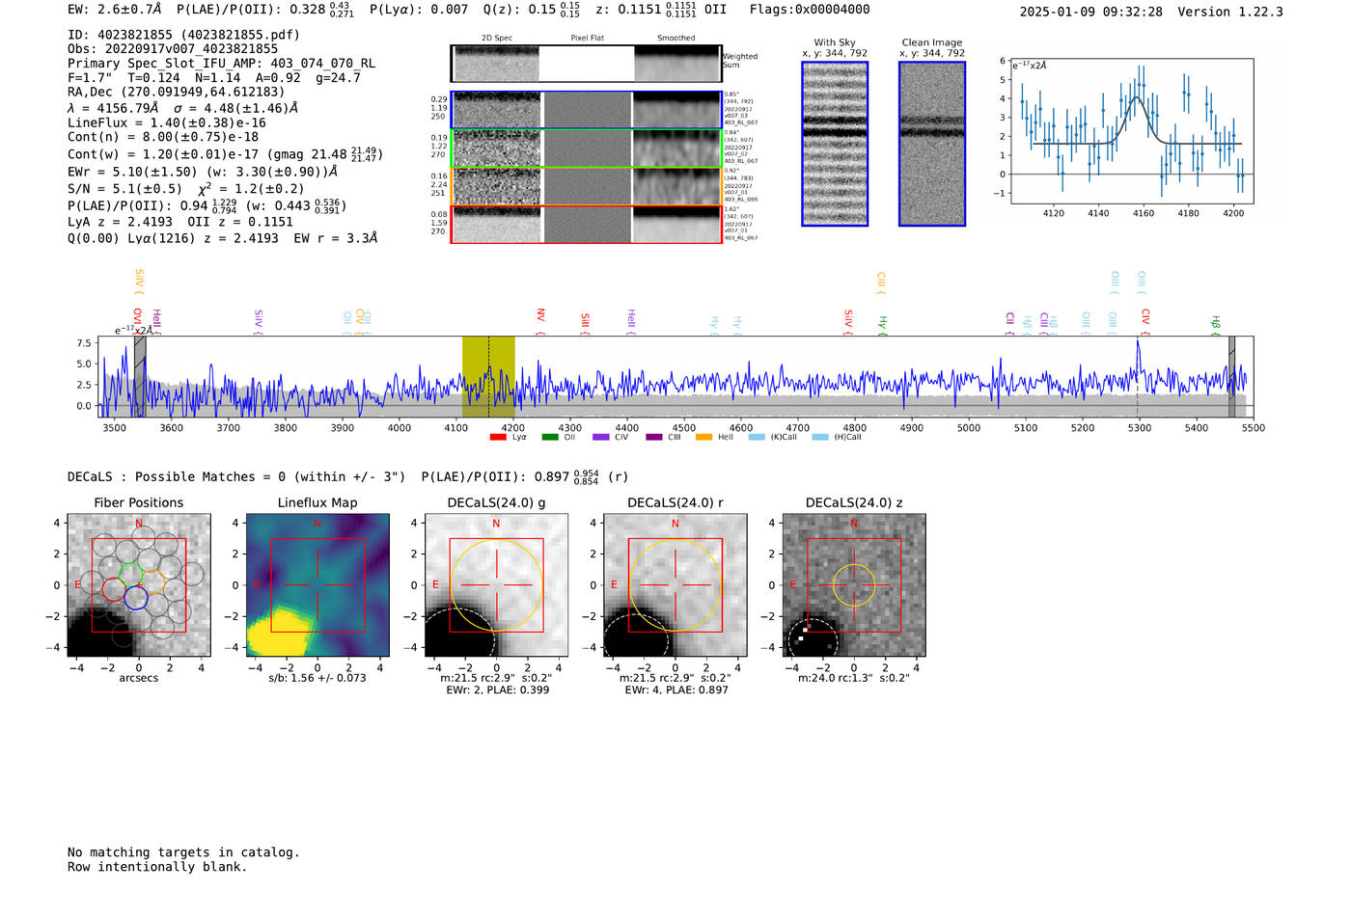Select the orange-bordered 2D spectrum fiber row
Image resolution: width=1351 pixels, height=919 pixels.
coord(586,186)
